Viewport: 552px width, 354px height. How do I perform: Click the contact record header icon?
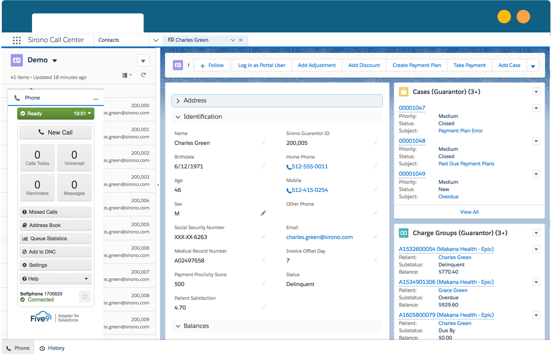178,65
